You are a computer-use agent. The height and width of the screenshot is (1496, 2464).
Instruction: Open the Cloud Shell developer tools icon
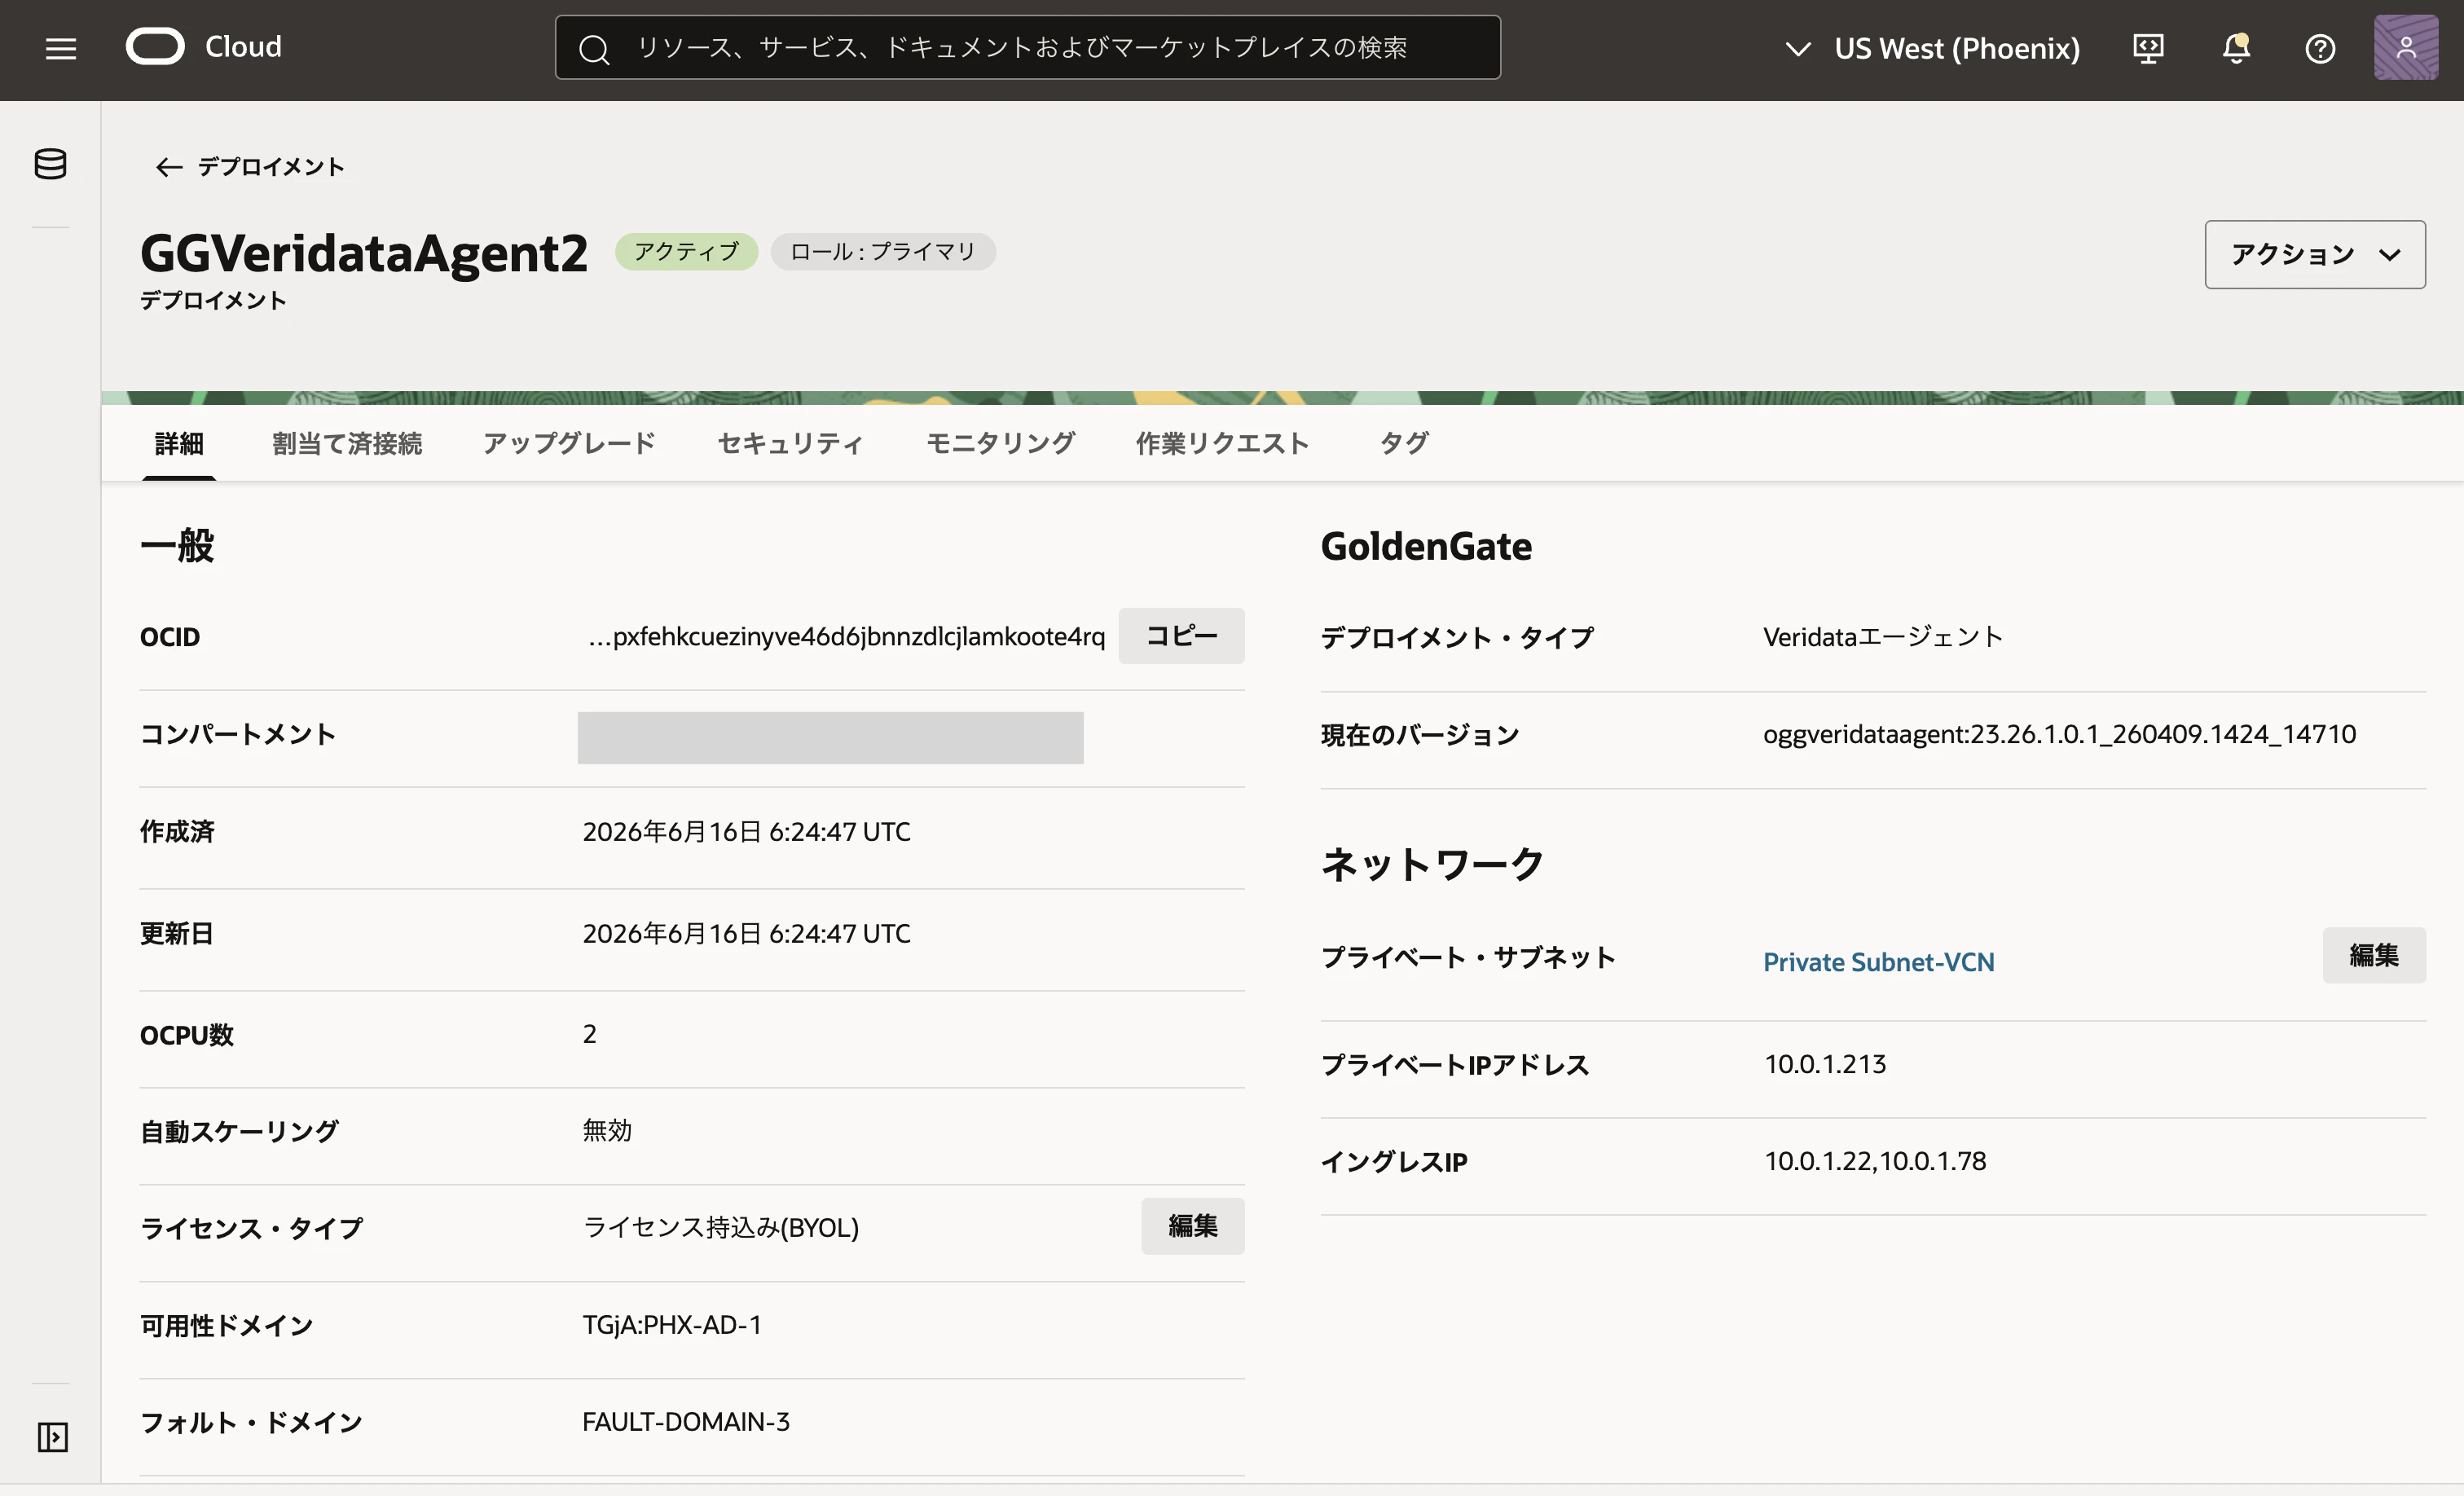pos(2148,48)
